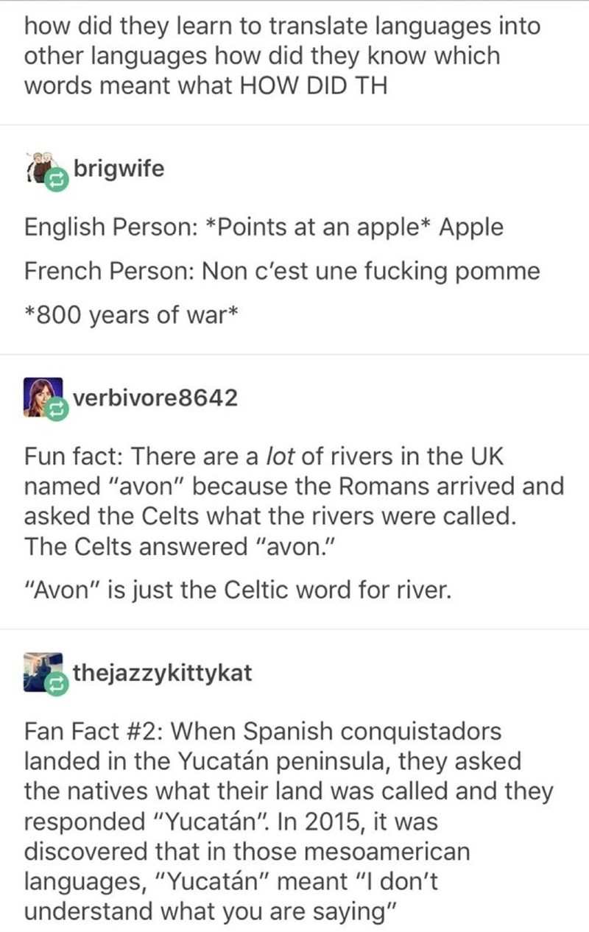
Task: Select the "Celtic word for river" sentence
Action: pyautogui.click(x=236, y=590)
